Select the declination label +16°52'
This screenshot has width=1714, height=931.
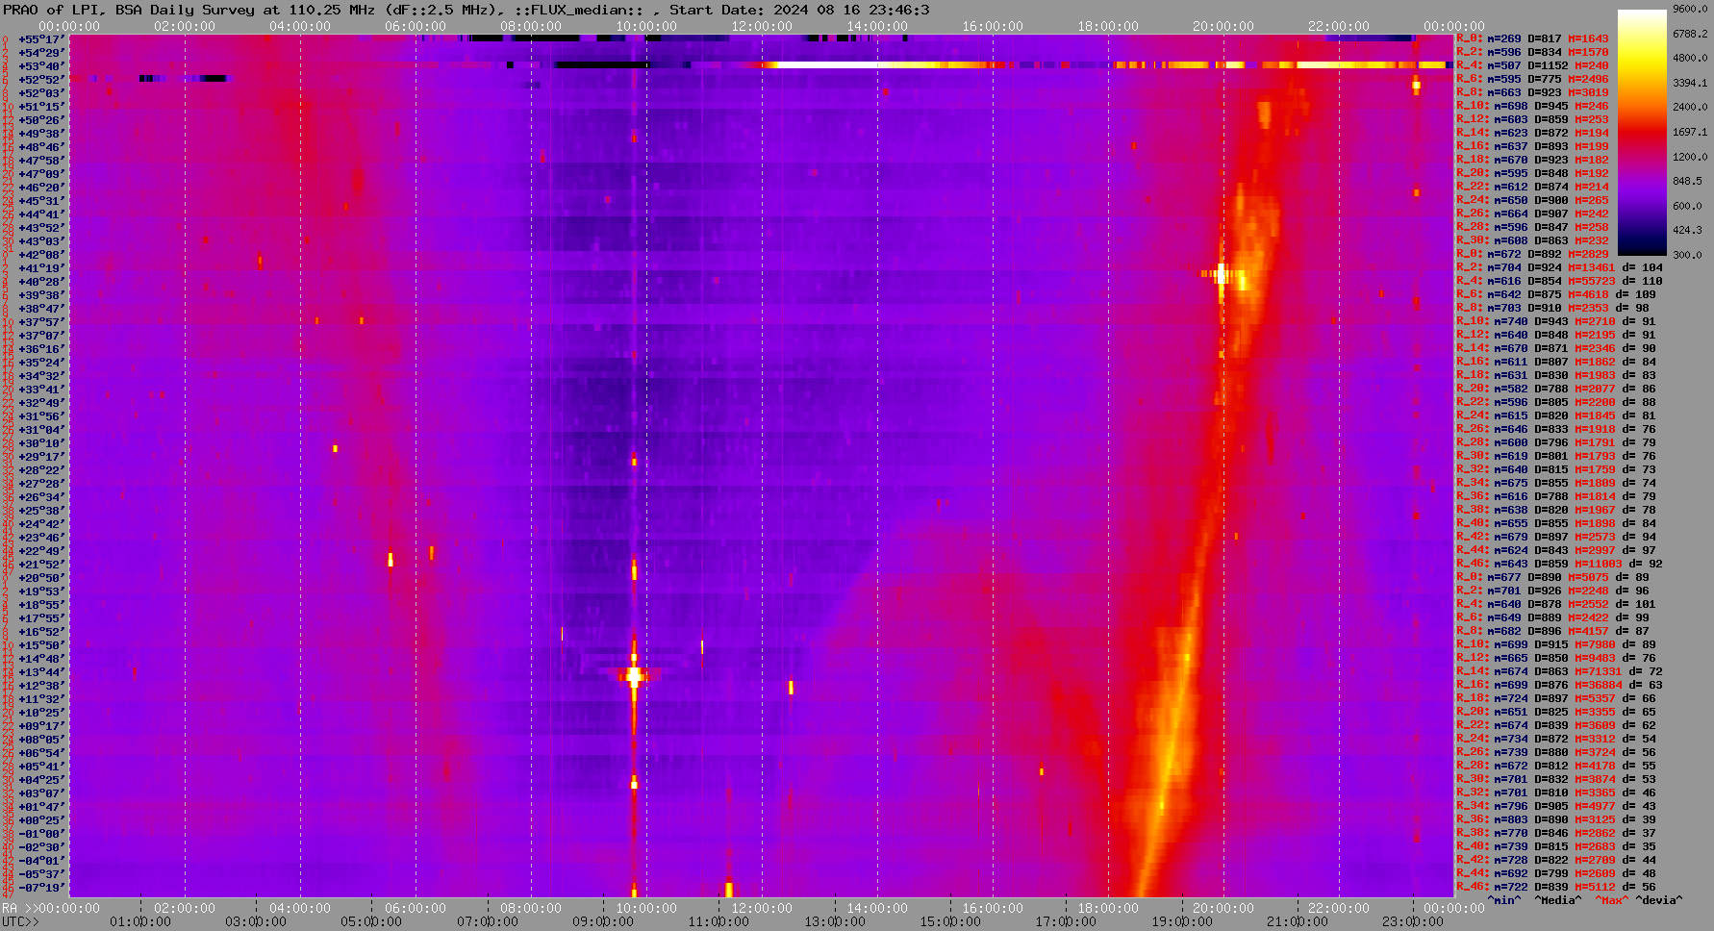[x=41, y=632]
